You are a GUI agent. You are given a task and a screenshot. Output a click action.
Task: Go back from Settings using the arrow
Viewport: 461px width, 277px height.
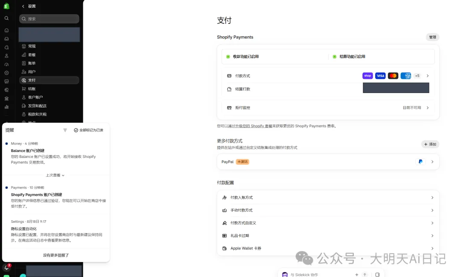coord(23,6)
